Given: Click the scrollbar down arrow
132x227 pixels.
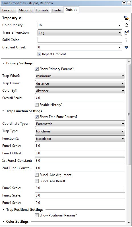Looking at the screenshot, I should click(x=129, y=222).
